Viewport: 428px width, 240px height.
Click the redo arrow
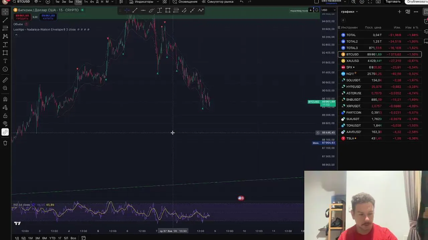(x=250, y=2)
